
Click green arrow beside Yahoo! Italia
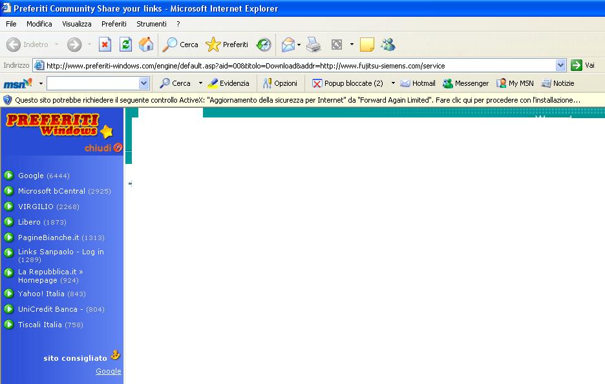[9, 294]
